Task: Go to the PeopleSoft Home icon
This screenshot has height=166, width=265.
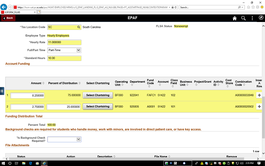Action: [x=235, y=18]
